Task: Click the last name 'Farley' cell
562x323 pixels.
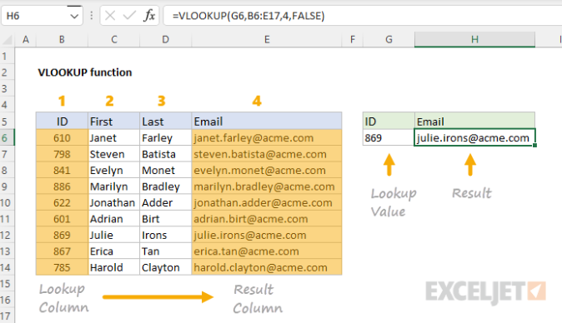Action: tap(166, 137)
